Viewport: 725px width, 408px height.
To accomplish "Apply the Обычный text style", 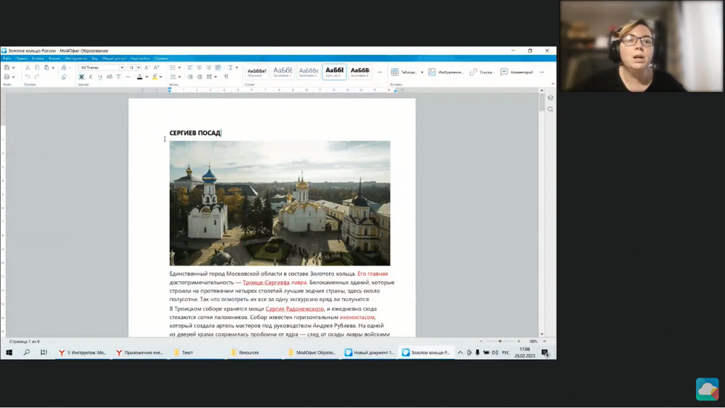I will (x=256, y=72).
